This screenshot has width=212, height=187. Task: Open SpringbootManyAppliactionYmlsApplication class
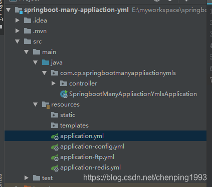point(133,94)
